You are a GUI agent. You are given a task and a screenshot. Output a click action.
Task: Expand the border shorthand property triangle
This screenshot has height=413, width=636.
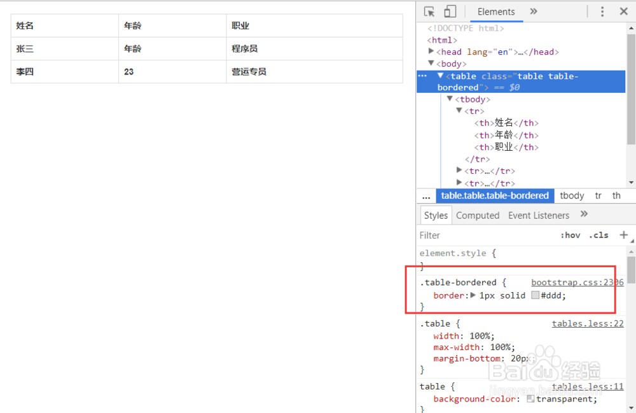473,295
